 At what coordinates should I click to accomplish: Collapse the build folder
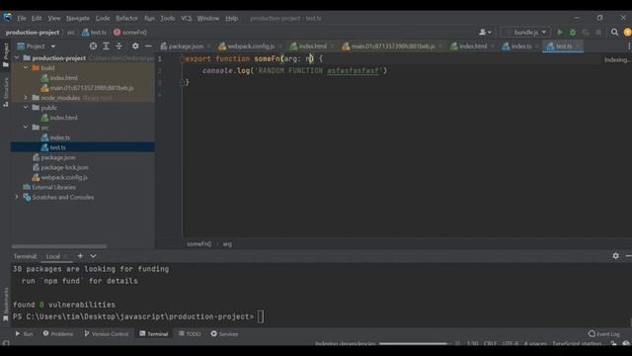pyautogui.click(x=26, y=68)
